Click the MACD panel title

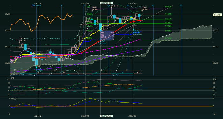point(13,99)
